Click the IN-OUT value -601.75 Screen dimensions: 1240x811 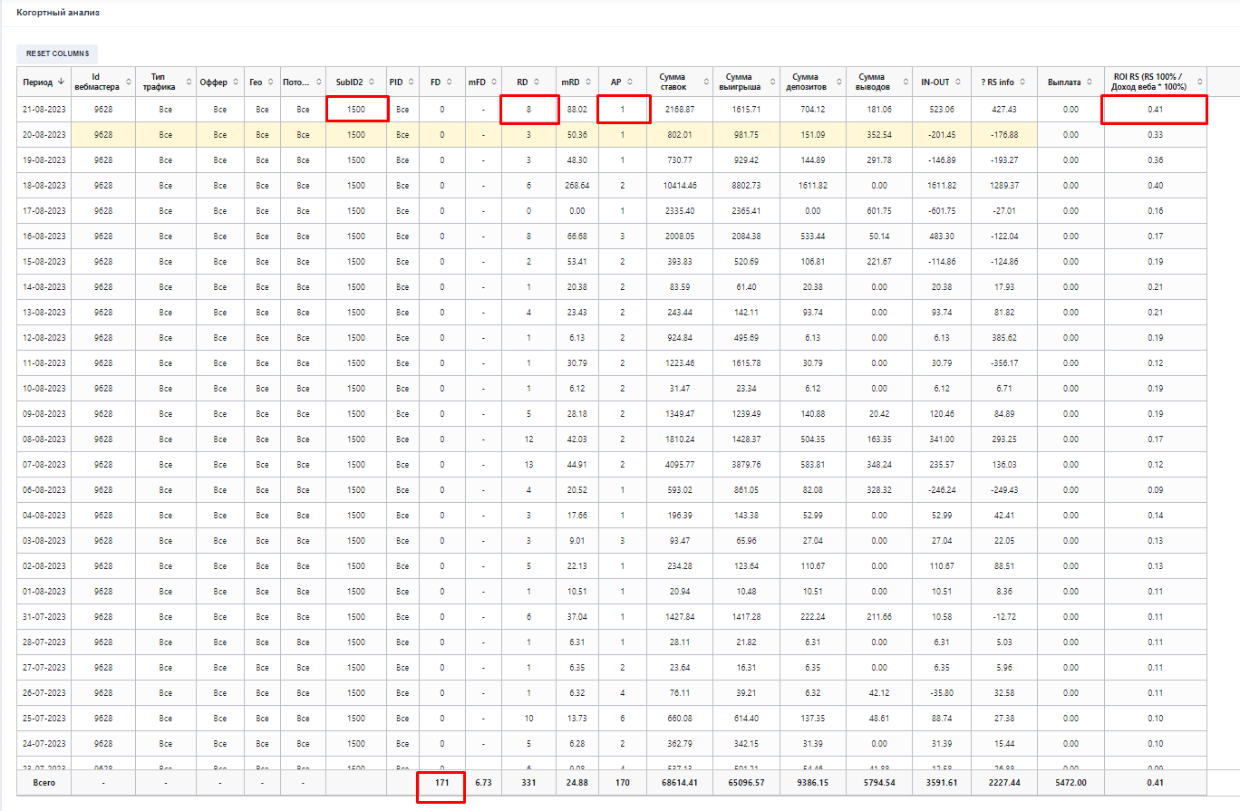click(x=942, y=210)
